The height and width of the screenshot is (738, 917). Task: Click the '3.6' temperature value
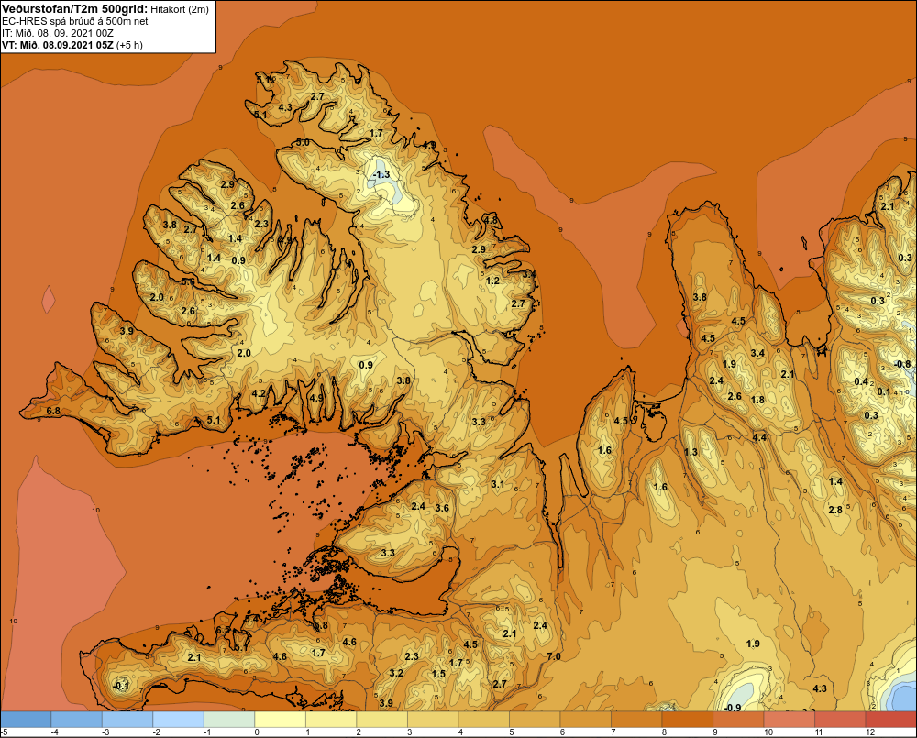pyautogui.click(x=442, y=508)
